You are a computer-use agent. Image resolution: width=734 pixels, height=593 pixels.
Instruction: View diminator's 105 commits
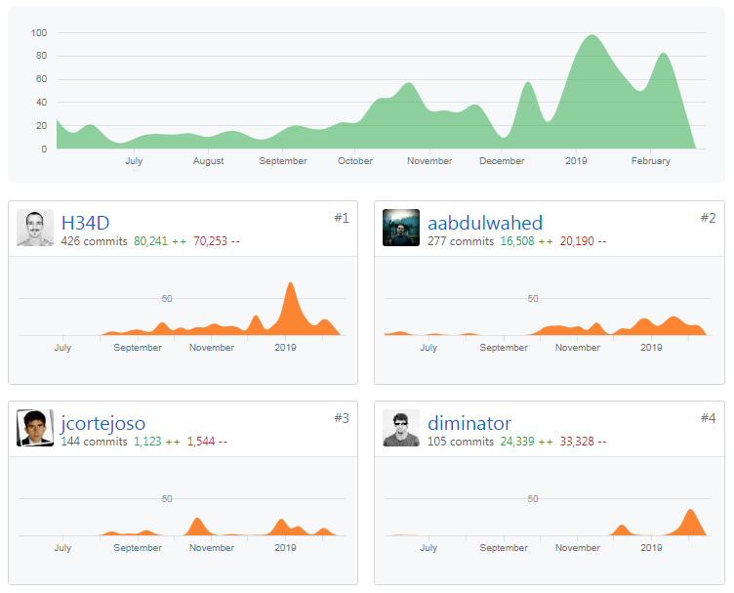click(461, 442)
